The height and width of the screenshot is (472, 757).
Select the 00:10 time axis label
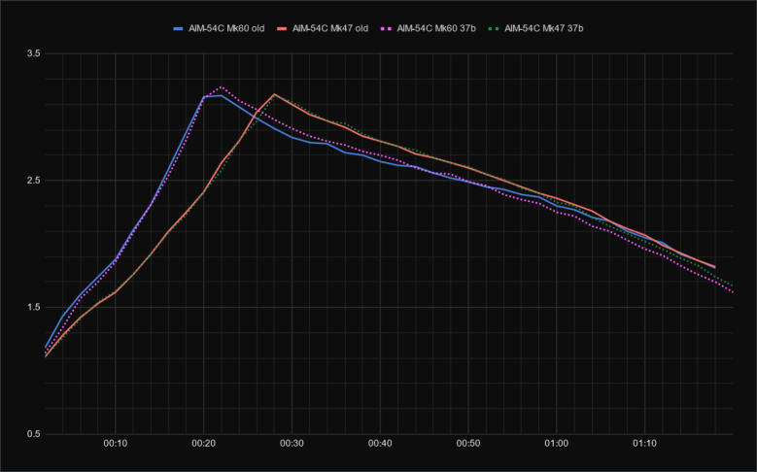[115, 444]
